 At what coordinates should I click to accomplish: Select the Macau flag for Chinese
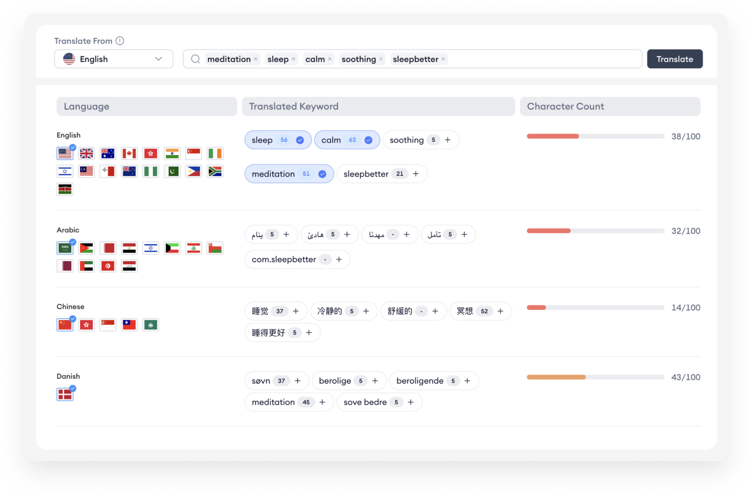coord(150,324)
